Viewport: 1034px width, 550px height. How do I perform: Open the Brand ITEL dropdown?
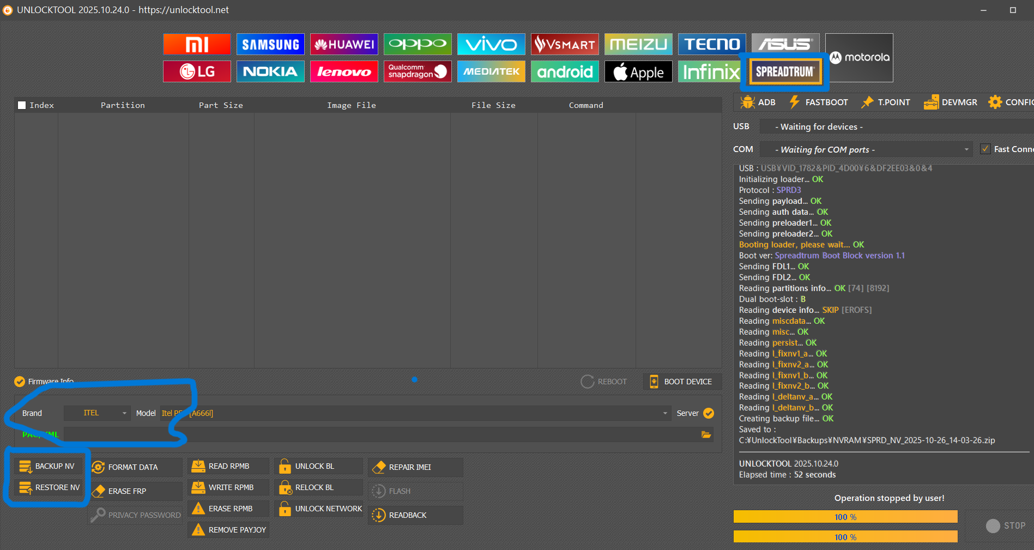97,413
